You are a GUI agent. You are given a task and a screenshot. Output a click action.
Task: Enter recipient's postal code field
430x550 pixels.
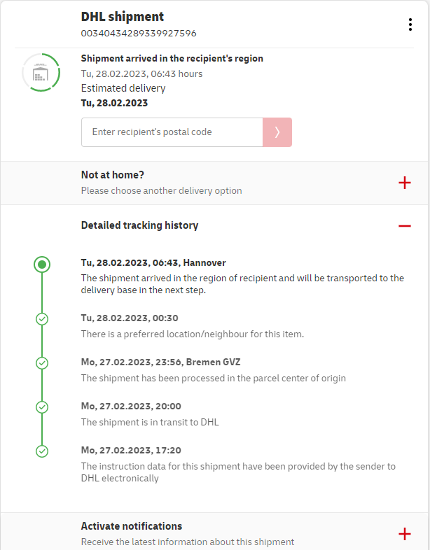[x=172, y=132]
